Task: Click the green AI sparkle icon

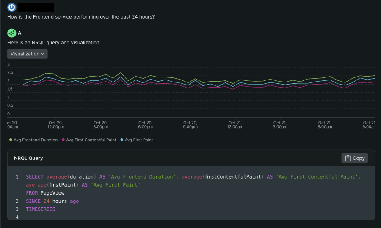Action: 12,33
